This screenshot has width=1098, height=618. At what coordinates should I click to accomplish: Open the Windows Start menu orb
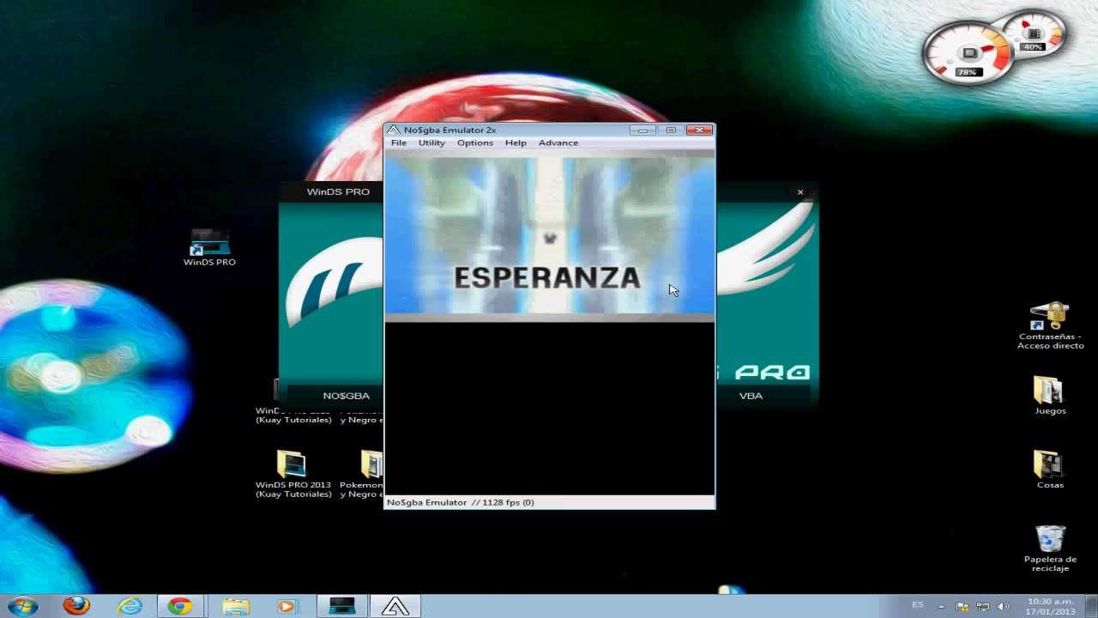click(x=22, y=606)
